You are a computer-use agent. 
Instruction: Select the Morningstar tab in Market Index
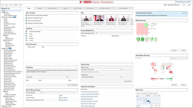click(144, 93)
